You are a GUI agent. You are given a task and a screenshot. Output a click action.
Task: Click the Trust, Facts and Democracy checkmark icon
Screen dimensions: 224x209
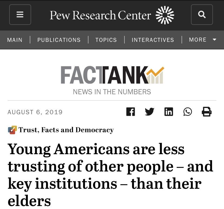(12, 130)
